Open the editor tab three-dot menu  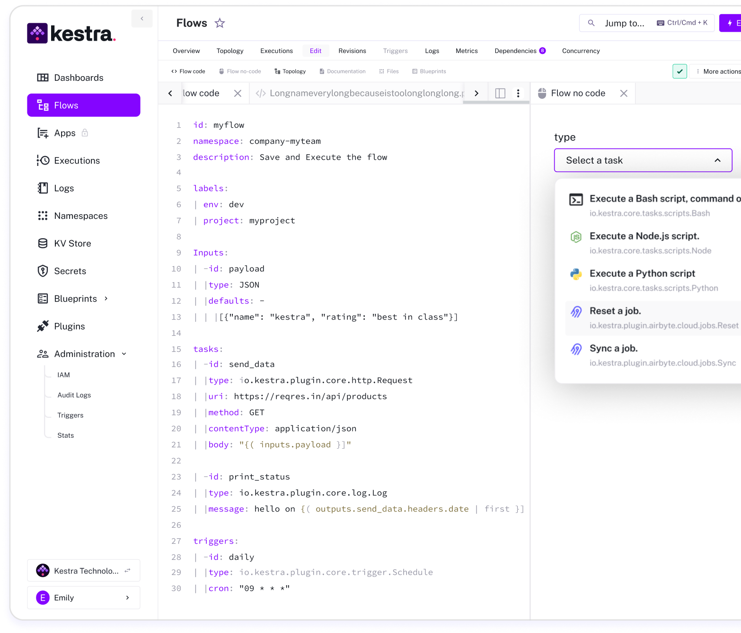coord(518,93)
